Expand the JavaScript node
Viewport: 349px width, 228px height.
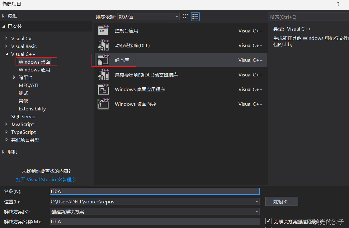pyautogui.click(x=7, y=124)
